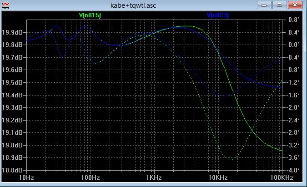Click the 100KHz frequency axis label
This screenshot has width=307, height=187.
click(x=282, y=177)
